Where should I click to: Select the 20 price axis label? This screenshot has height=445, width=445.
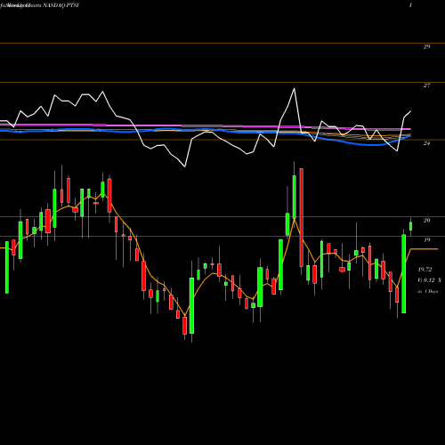tap(426, 221)
